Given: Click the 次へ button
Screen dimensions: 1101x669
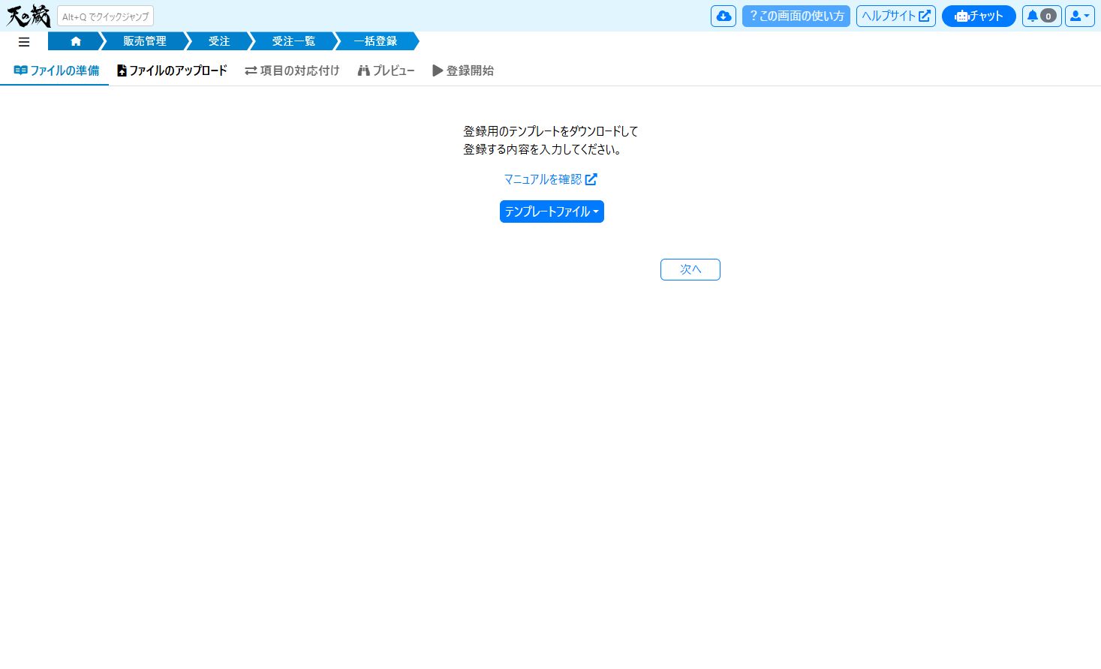Looking at the screenshot, I should click(690, 269).
